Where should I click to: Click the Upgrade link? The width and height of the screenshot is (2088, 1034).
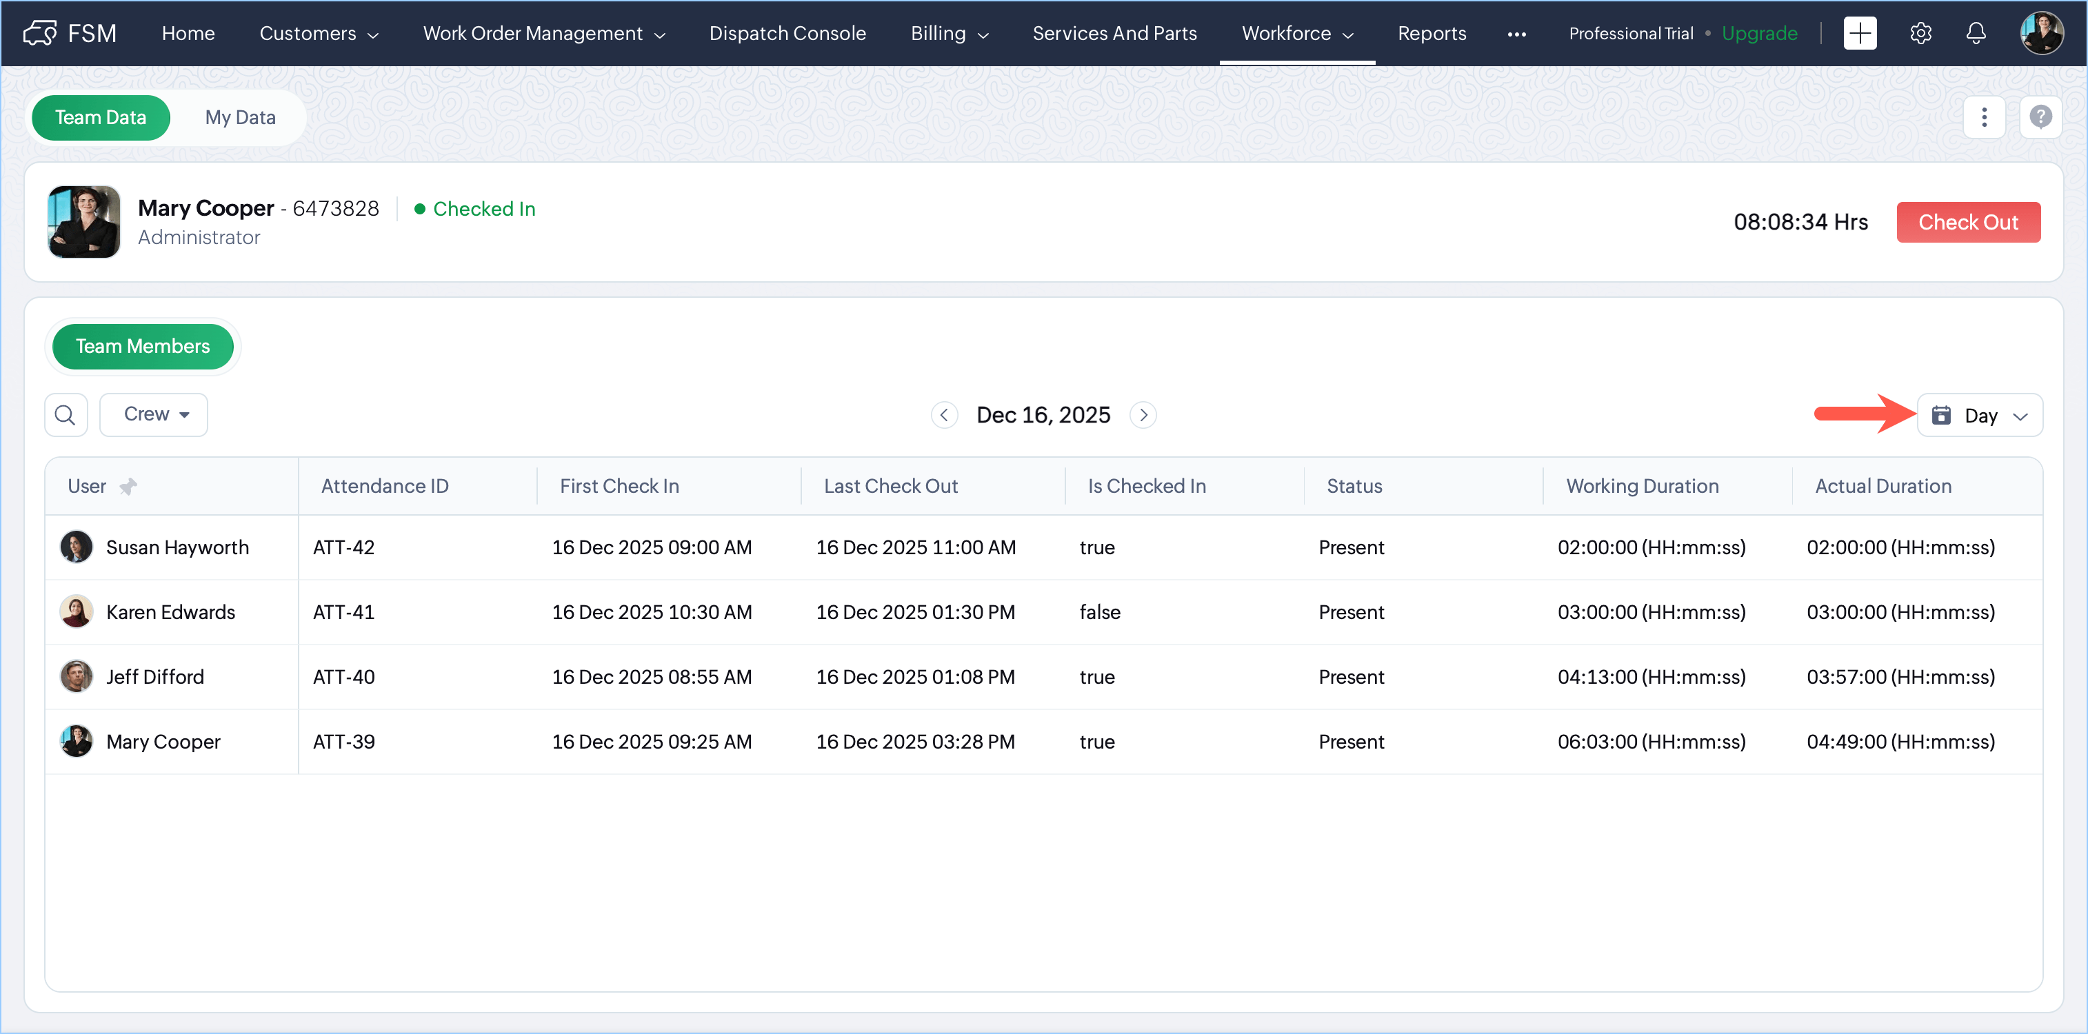coord(1759,33)
